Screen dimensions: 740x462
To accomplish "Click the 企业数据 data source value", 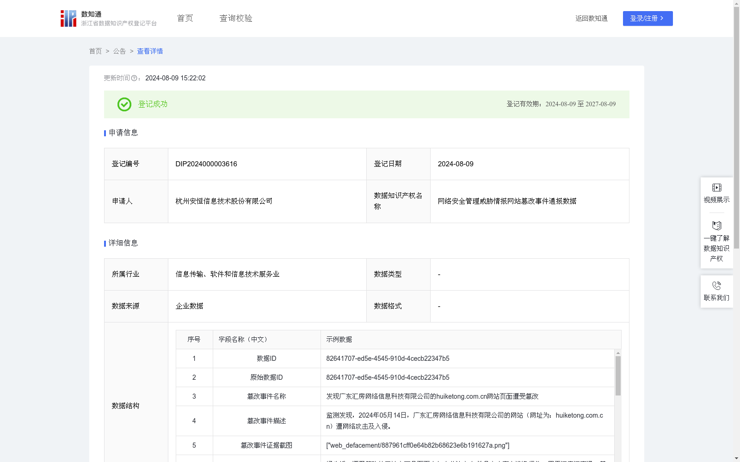I will (x=189, y=306).
